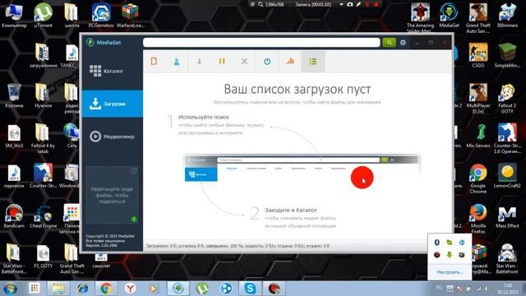This screenshot has height=296, width=526.
Task: Click the green info badge in share area
Action: pyautogui.click(x=134, y=220)
